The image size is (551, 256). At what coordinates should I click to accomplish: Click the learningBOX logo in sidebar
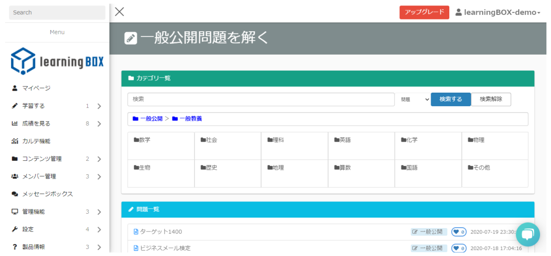pyautogui.click(x=57, y=62)
